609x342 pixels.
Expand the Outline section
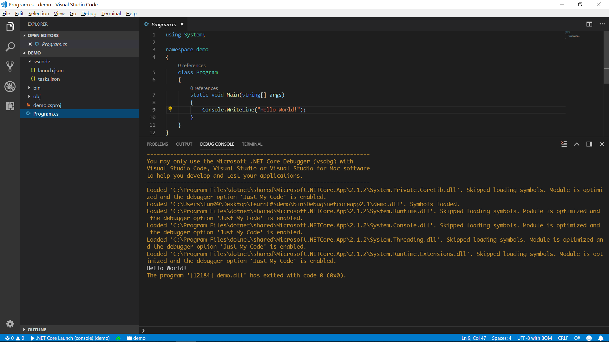(x=37, y=330)
